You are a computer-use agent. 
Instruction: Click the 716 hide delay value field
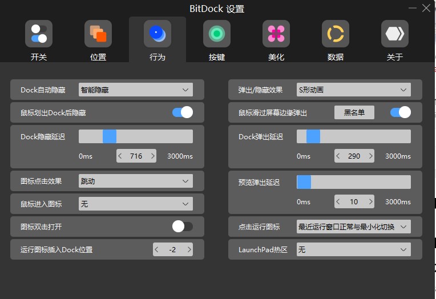click(136, 156)
